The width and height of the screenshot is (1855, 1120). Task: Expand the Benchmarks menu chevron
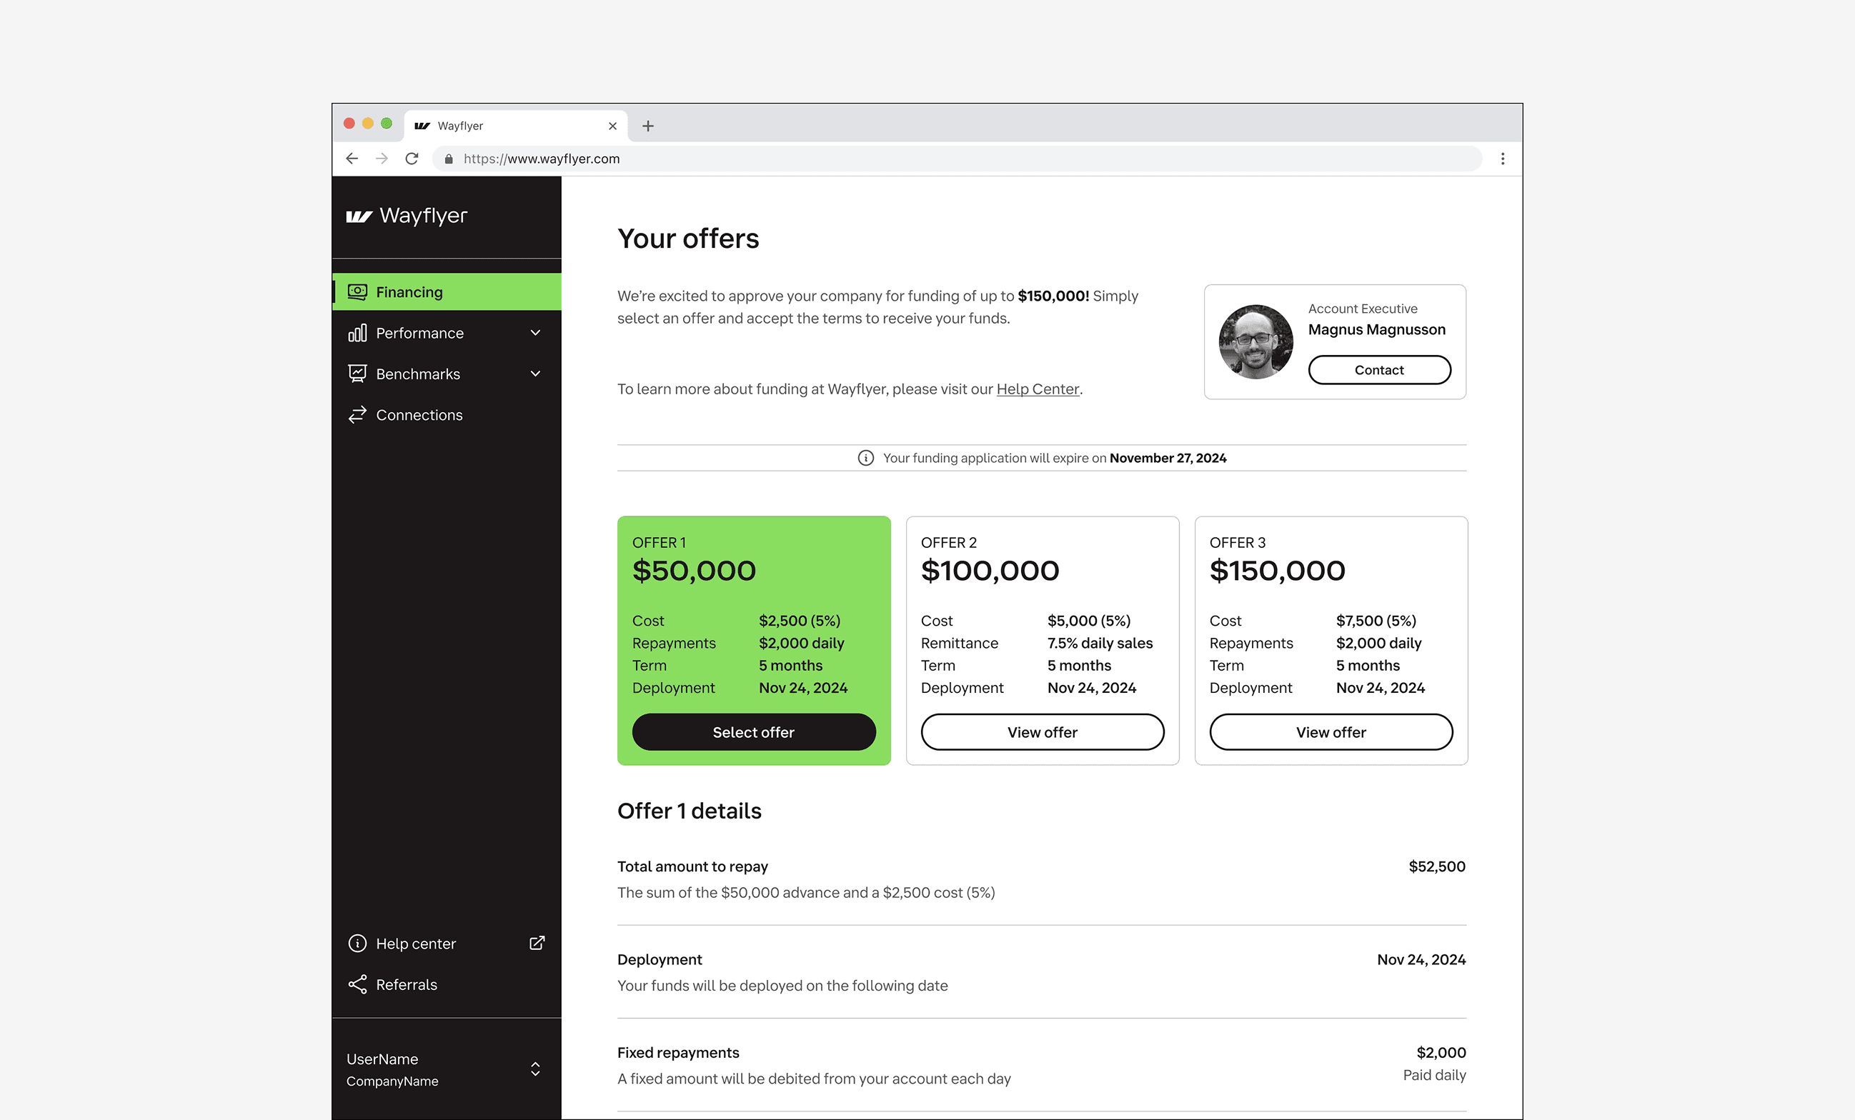[535, 374]
